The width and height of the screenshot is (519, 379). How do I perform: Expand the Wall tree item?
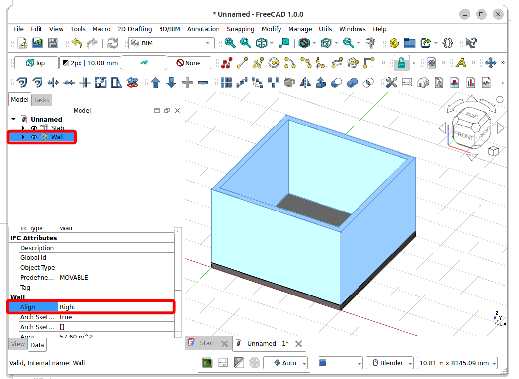coord(23,137)
